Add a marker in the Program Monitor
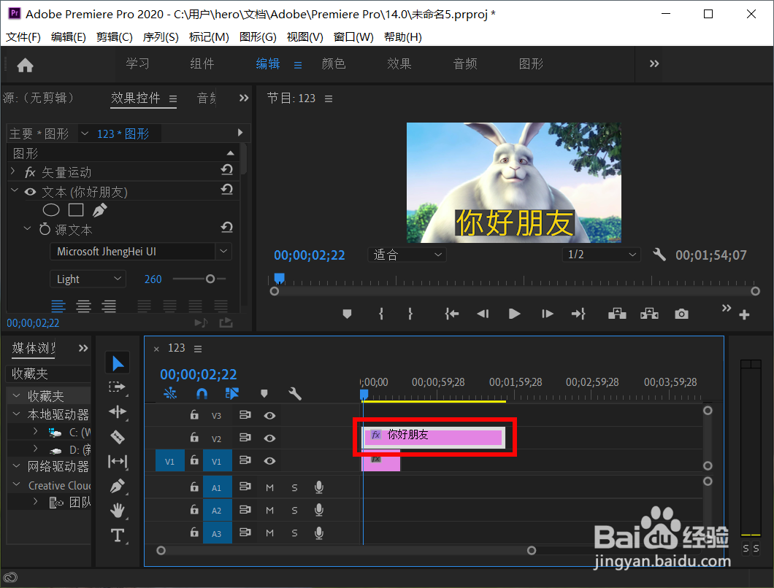Image resolution: width=774 pixels, height=588 pixels. 347,314
